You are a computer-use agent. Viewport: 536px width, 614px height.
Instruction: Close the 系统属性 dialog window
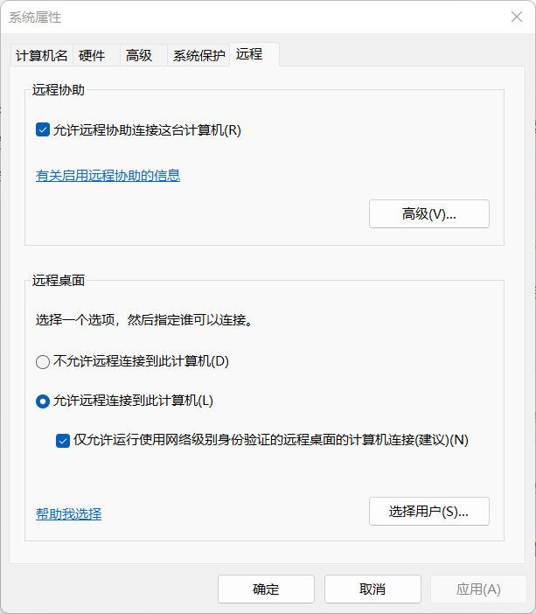point(516,17)
